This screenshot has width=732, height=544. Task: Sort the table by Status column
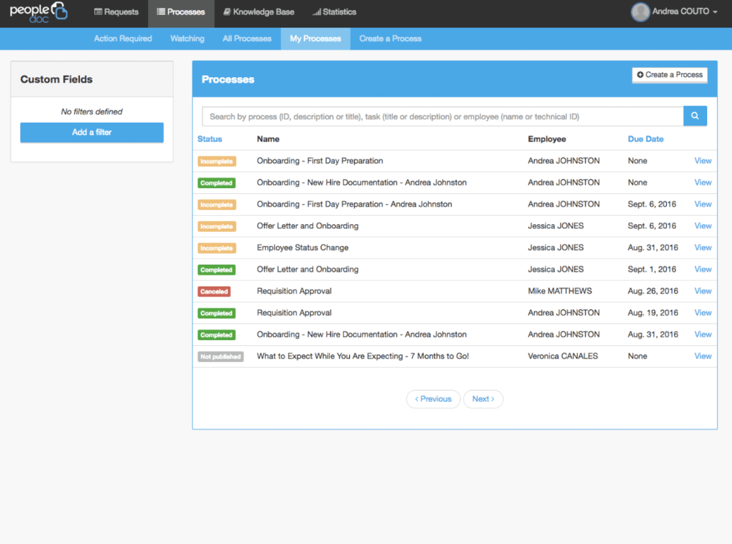point(210,139)
